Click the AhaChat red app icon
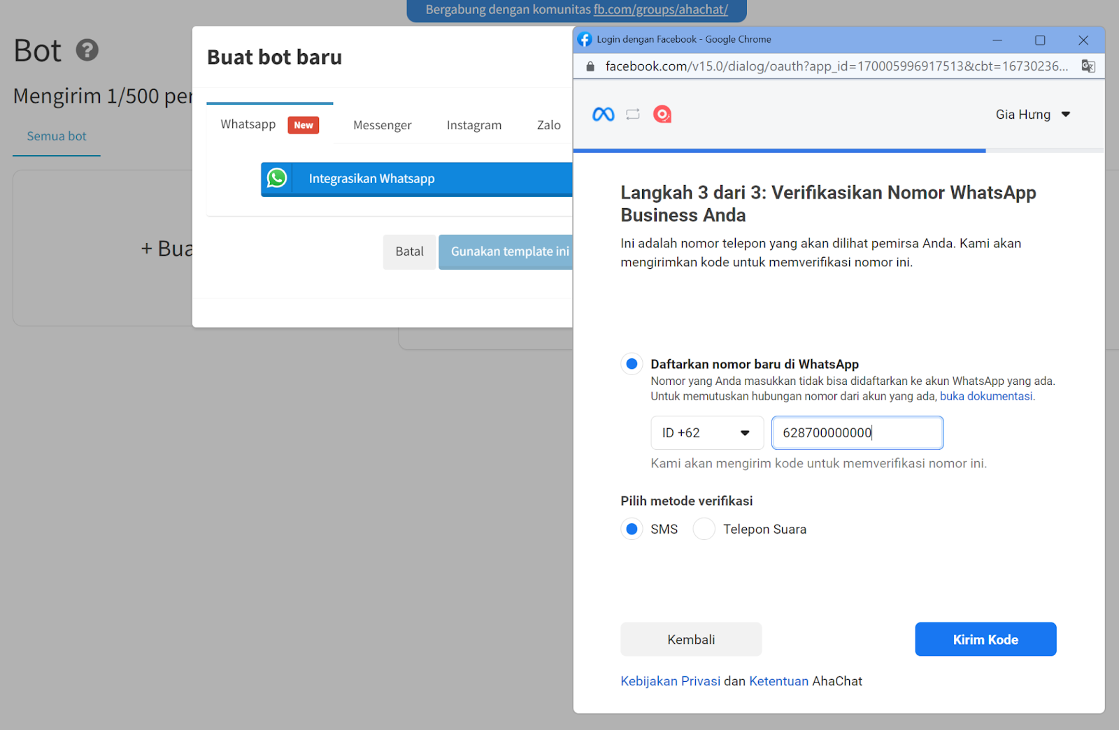1119x730 pixels. 662,114
